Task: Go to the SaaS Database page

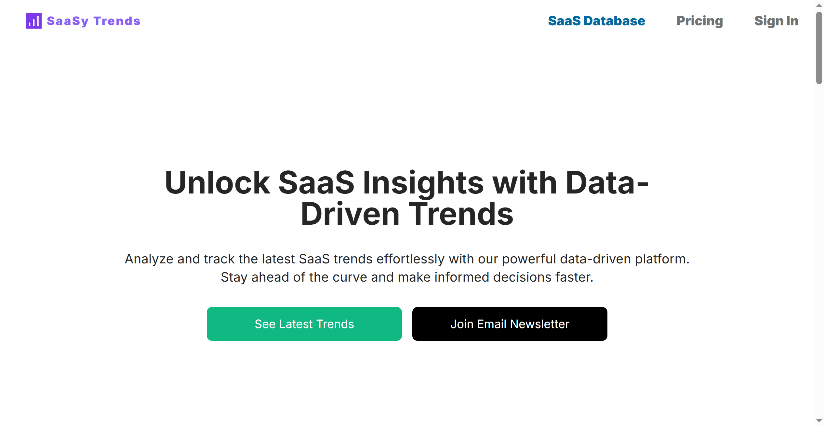Action: (596, 21)
